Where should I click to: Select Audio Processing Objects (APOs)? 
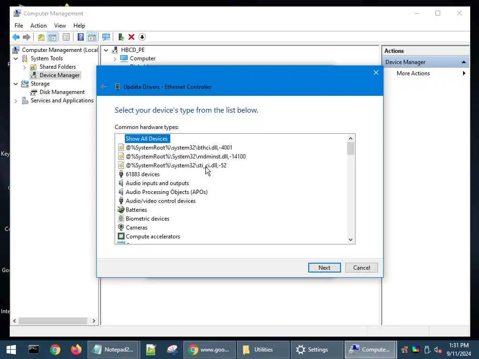pyautogui.click(x=167, y=192)
